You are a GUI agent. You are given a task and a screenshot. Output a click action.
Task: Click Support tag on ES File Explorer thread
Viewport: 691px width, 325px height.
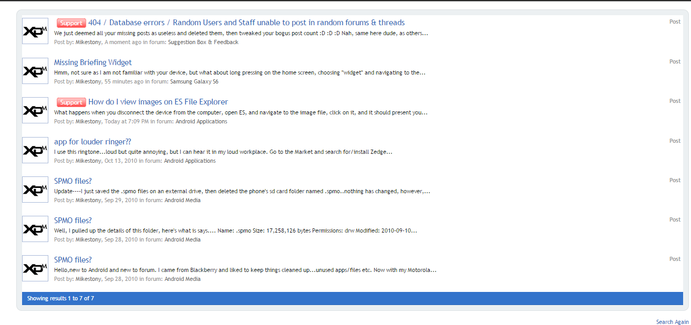click(x=71, y=102)
